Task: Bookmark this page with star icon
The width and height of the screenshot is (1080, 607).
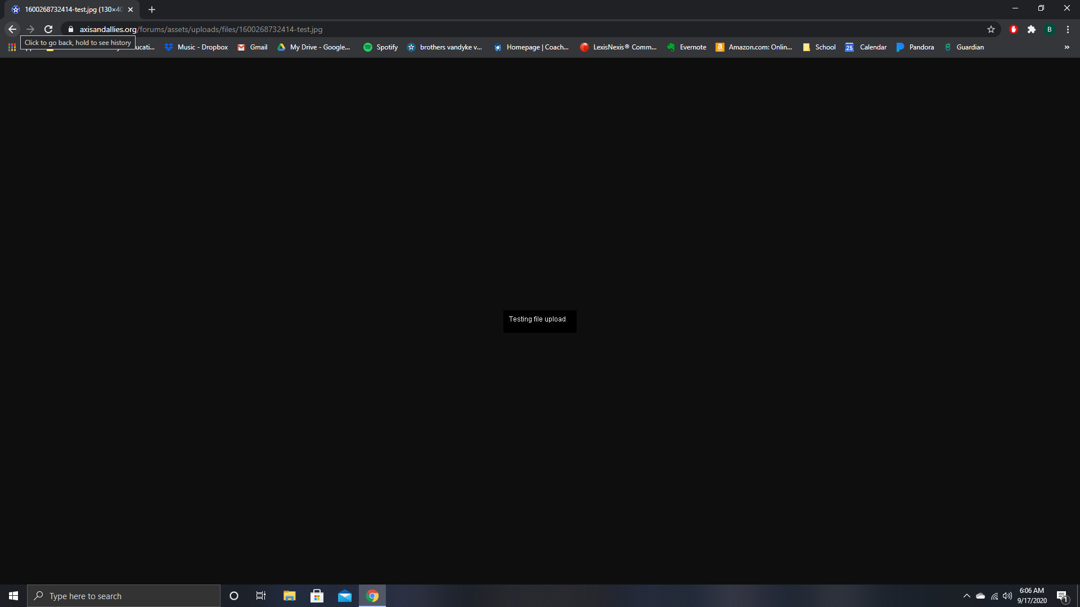Action: click(x=991, y=29)
